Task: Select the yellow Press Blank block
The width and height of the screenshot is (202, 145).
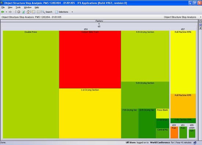Action: click(x=163, y=113)
